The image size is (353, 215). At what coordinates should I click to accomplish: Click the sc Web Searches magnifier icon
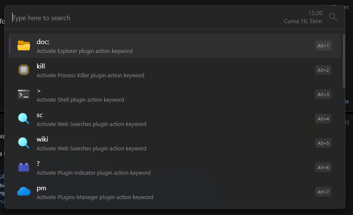24,118
